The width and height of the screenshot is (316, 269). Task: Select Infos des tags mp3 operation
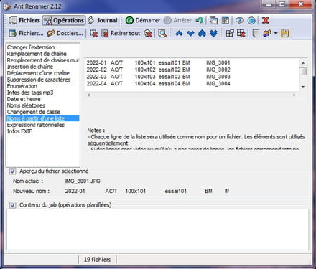pyautogui.click(x=30, y=93)
